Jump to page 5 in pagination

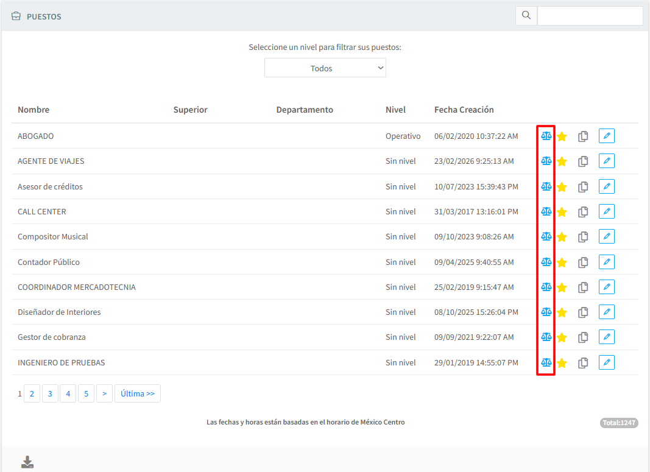86,394
